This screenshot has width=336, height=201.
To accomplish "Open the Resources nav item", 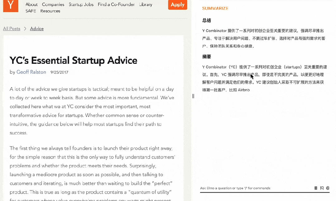I will [x=50, y=11].
